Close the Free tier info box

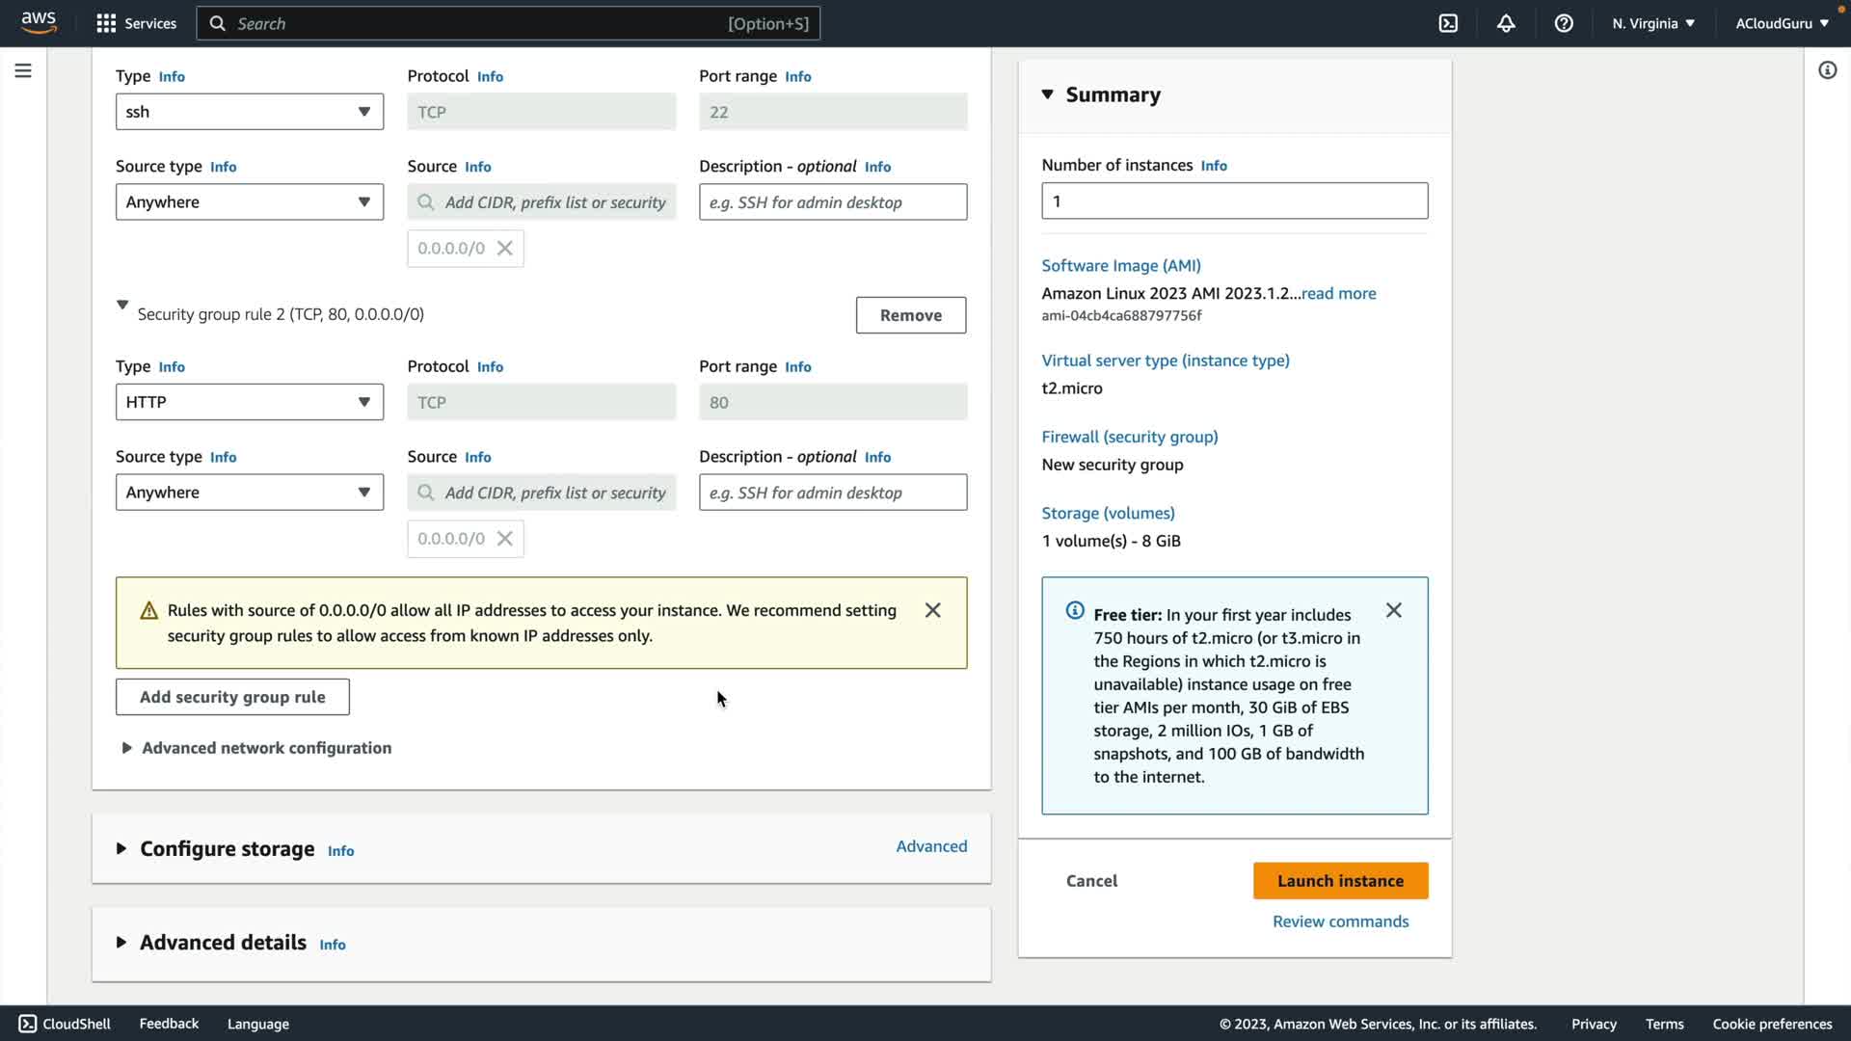pos(1393,610)
